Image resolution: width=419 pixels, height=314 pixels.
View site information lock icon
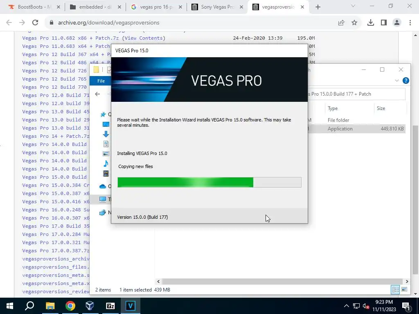(x=52, y=23)
